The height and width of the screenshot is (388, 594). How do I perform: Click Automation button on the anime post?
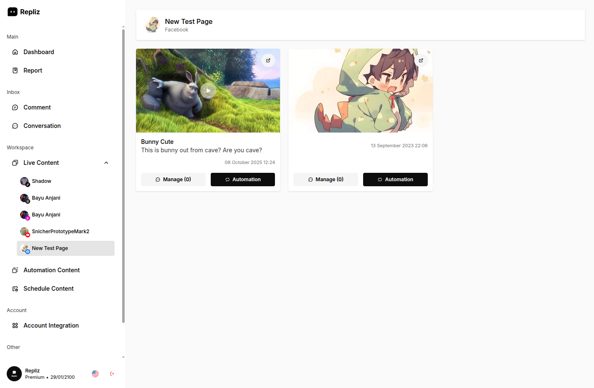(395, 180)
